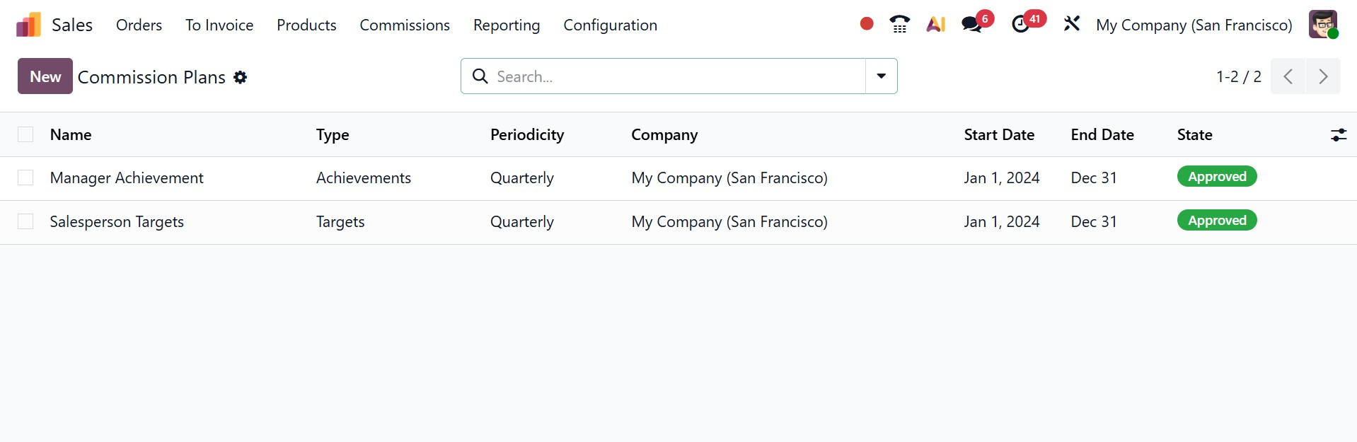The image size is (1357, 442).
Task: Click the New button
Action: 45,76
